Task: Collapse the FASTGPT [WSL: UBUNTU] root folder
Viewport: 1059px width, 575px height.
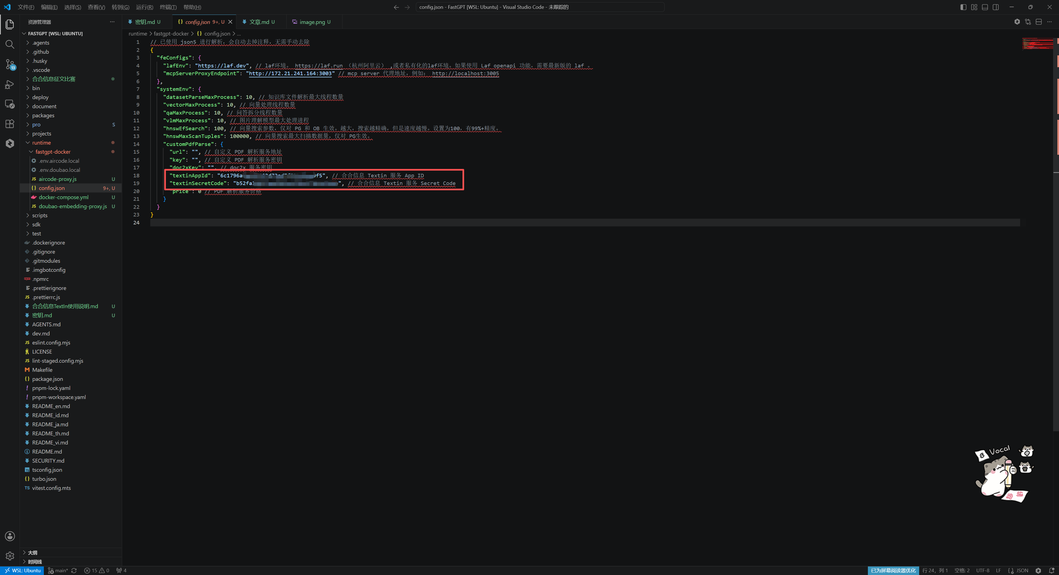Action: click(55, 33)
